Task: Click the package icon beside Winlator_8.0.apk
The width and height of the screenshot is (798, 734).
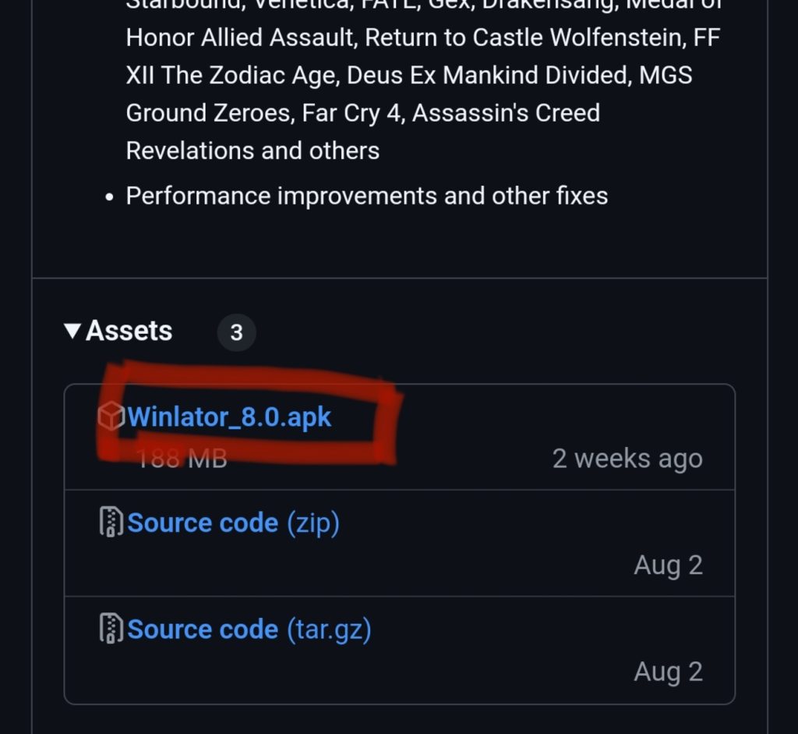Action: (111, 417)
